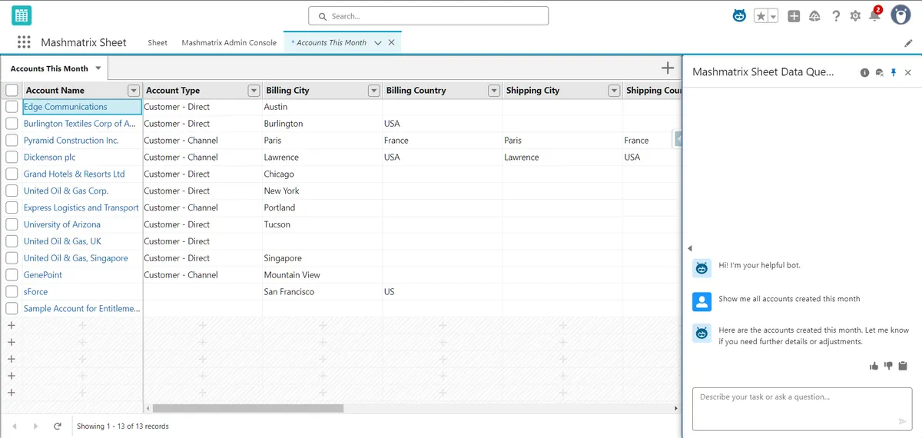Viewport: 922px width, 438px height.
Task: Open the Mashmatrix bot icon in header
Action: click(x=739, y=15)
